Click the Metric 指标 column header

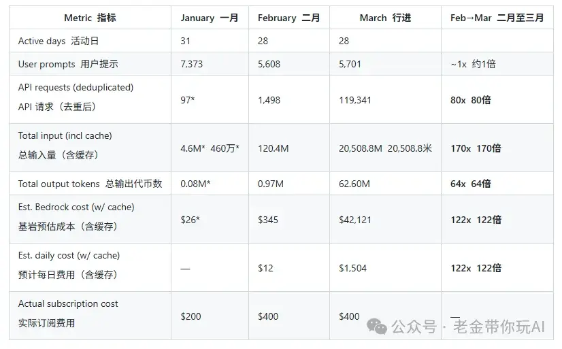click(90, 18)
